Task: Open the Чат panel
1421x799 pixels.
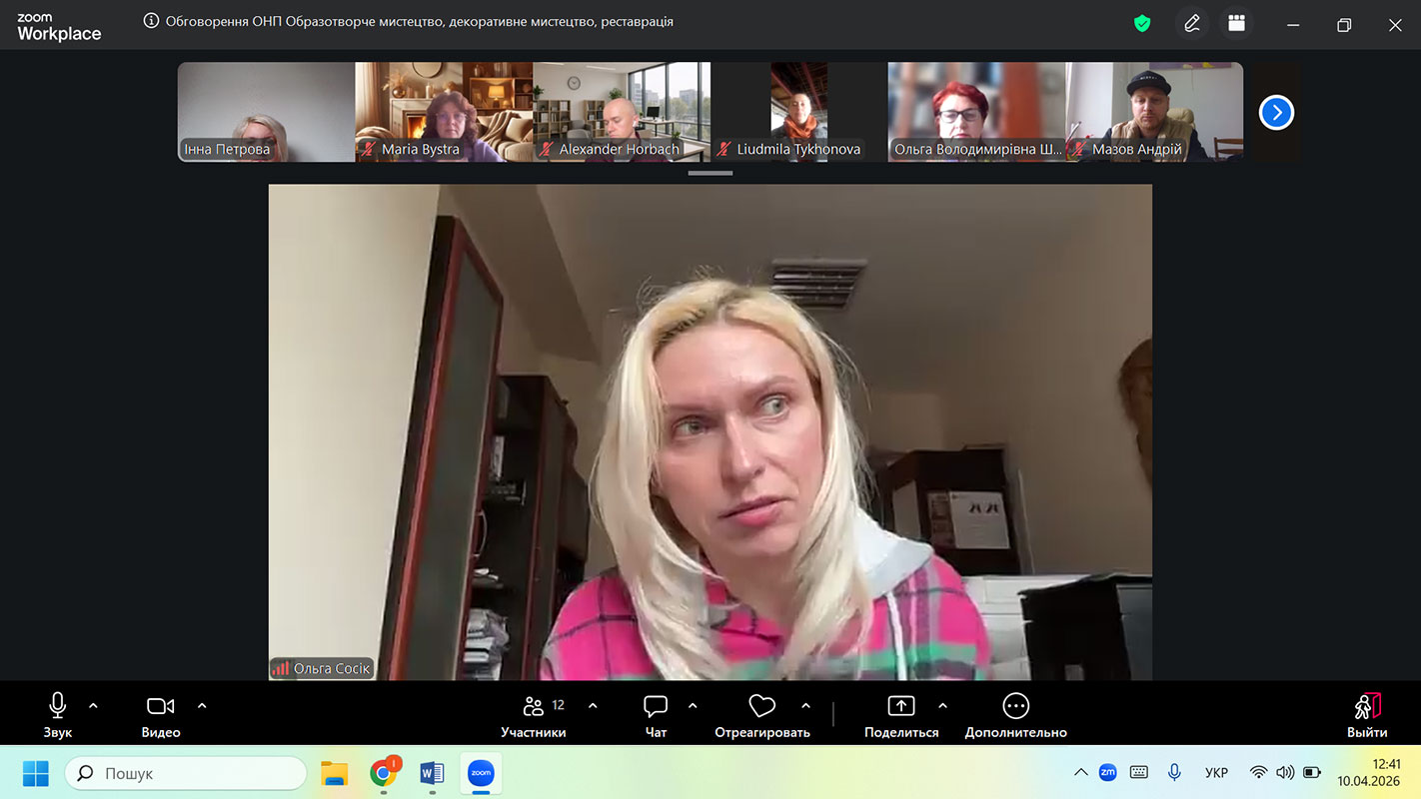Action: 656,714
